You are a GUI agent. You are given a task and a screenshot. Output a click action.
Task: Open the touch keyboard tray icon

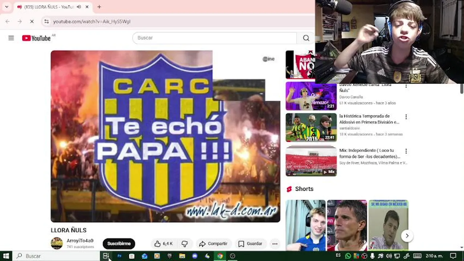coord(417,256)
